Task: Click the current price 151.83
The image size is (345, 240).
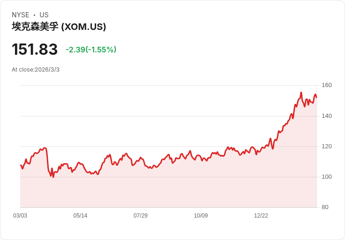Action: [x=35, y=50]
